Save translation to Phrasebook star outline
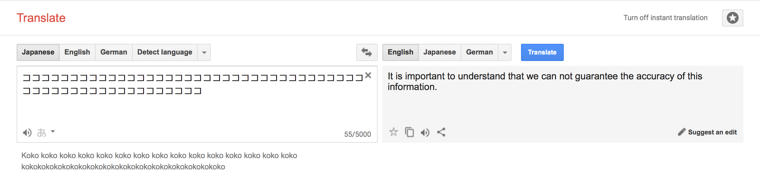 point(394,132)
